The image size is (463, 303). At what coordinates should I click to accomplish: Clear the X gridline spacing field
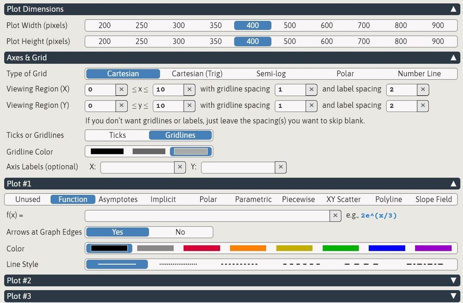point(311,89)
